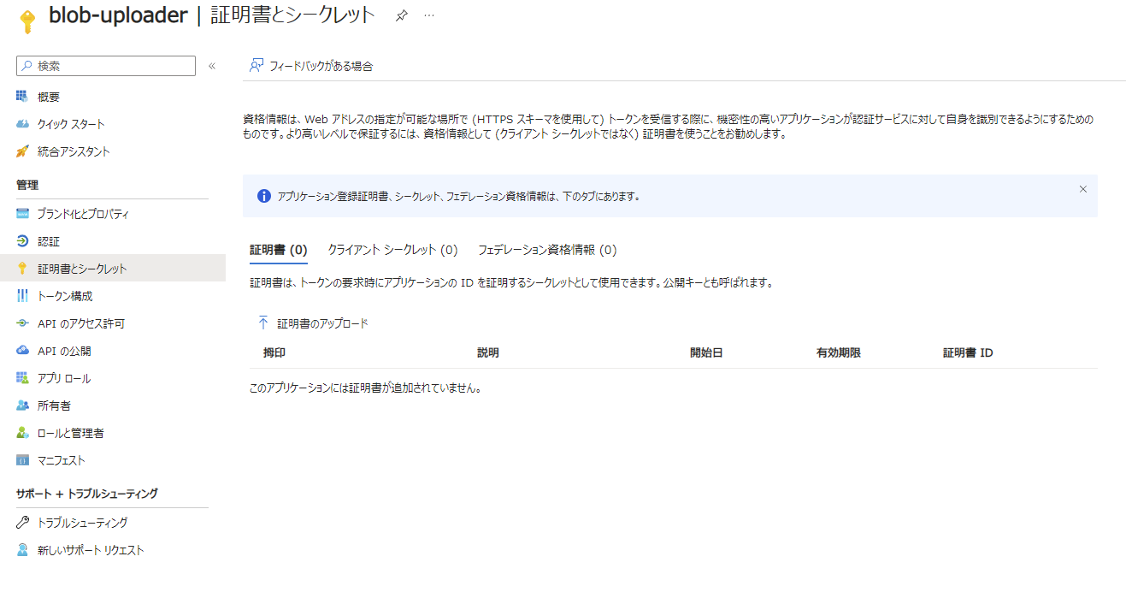Click the 統合アシスタント rocket icon
The image size is (1126, 592).
[22, 151]
